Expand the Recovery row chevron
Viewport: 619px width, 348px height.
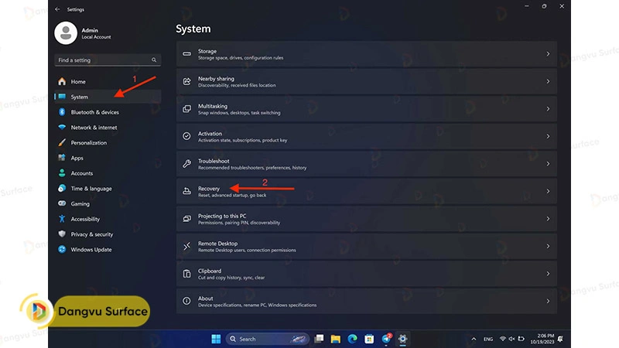(548, 192)
